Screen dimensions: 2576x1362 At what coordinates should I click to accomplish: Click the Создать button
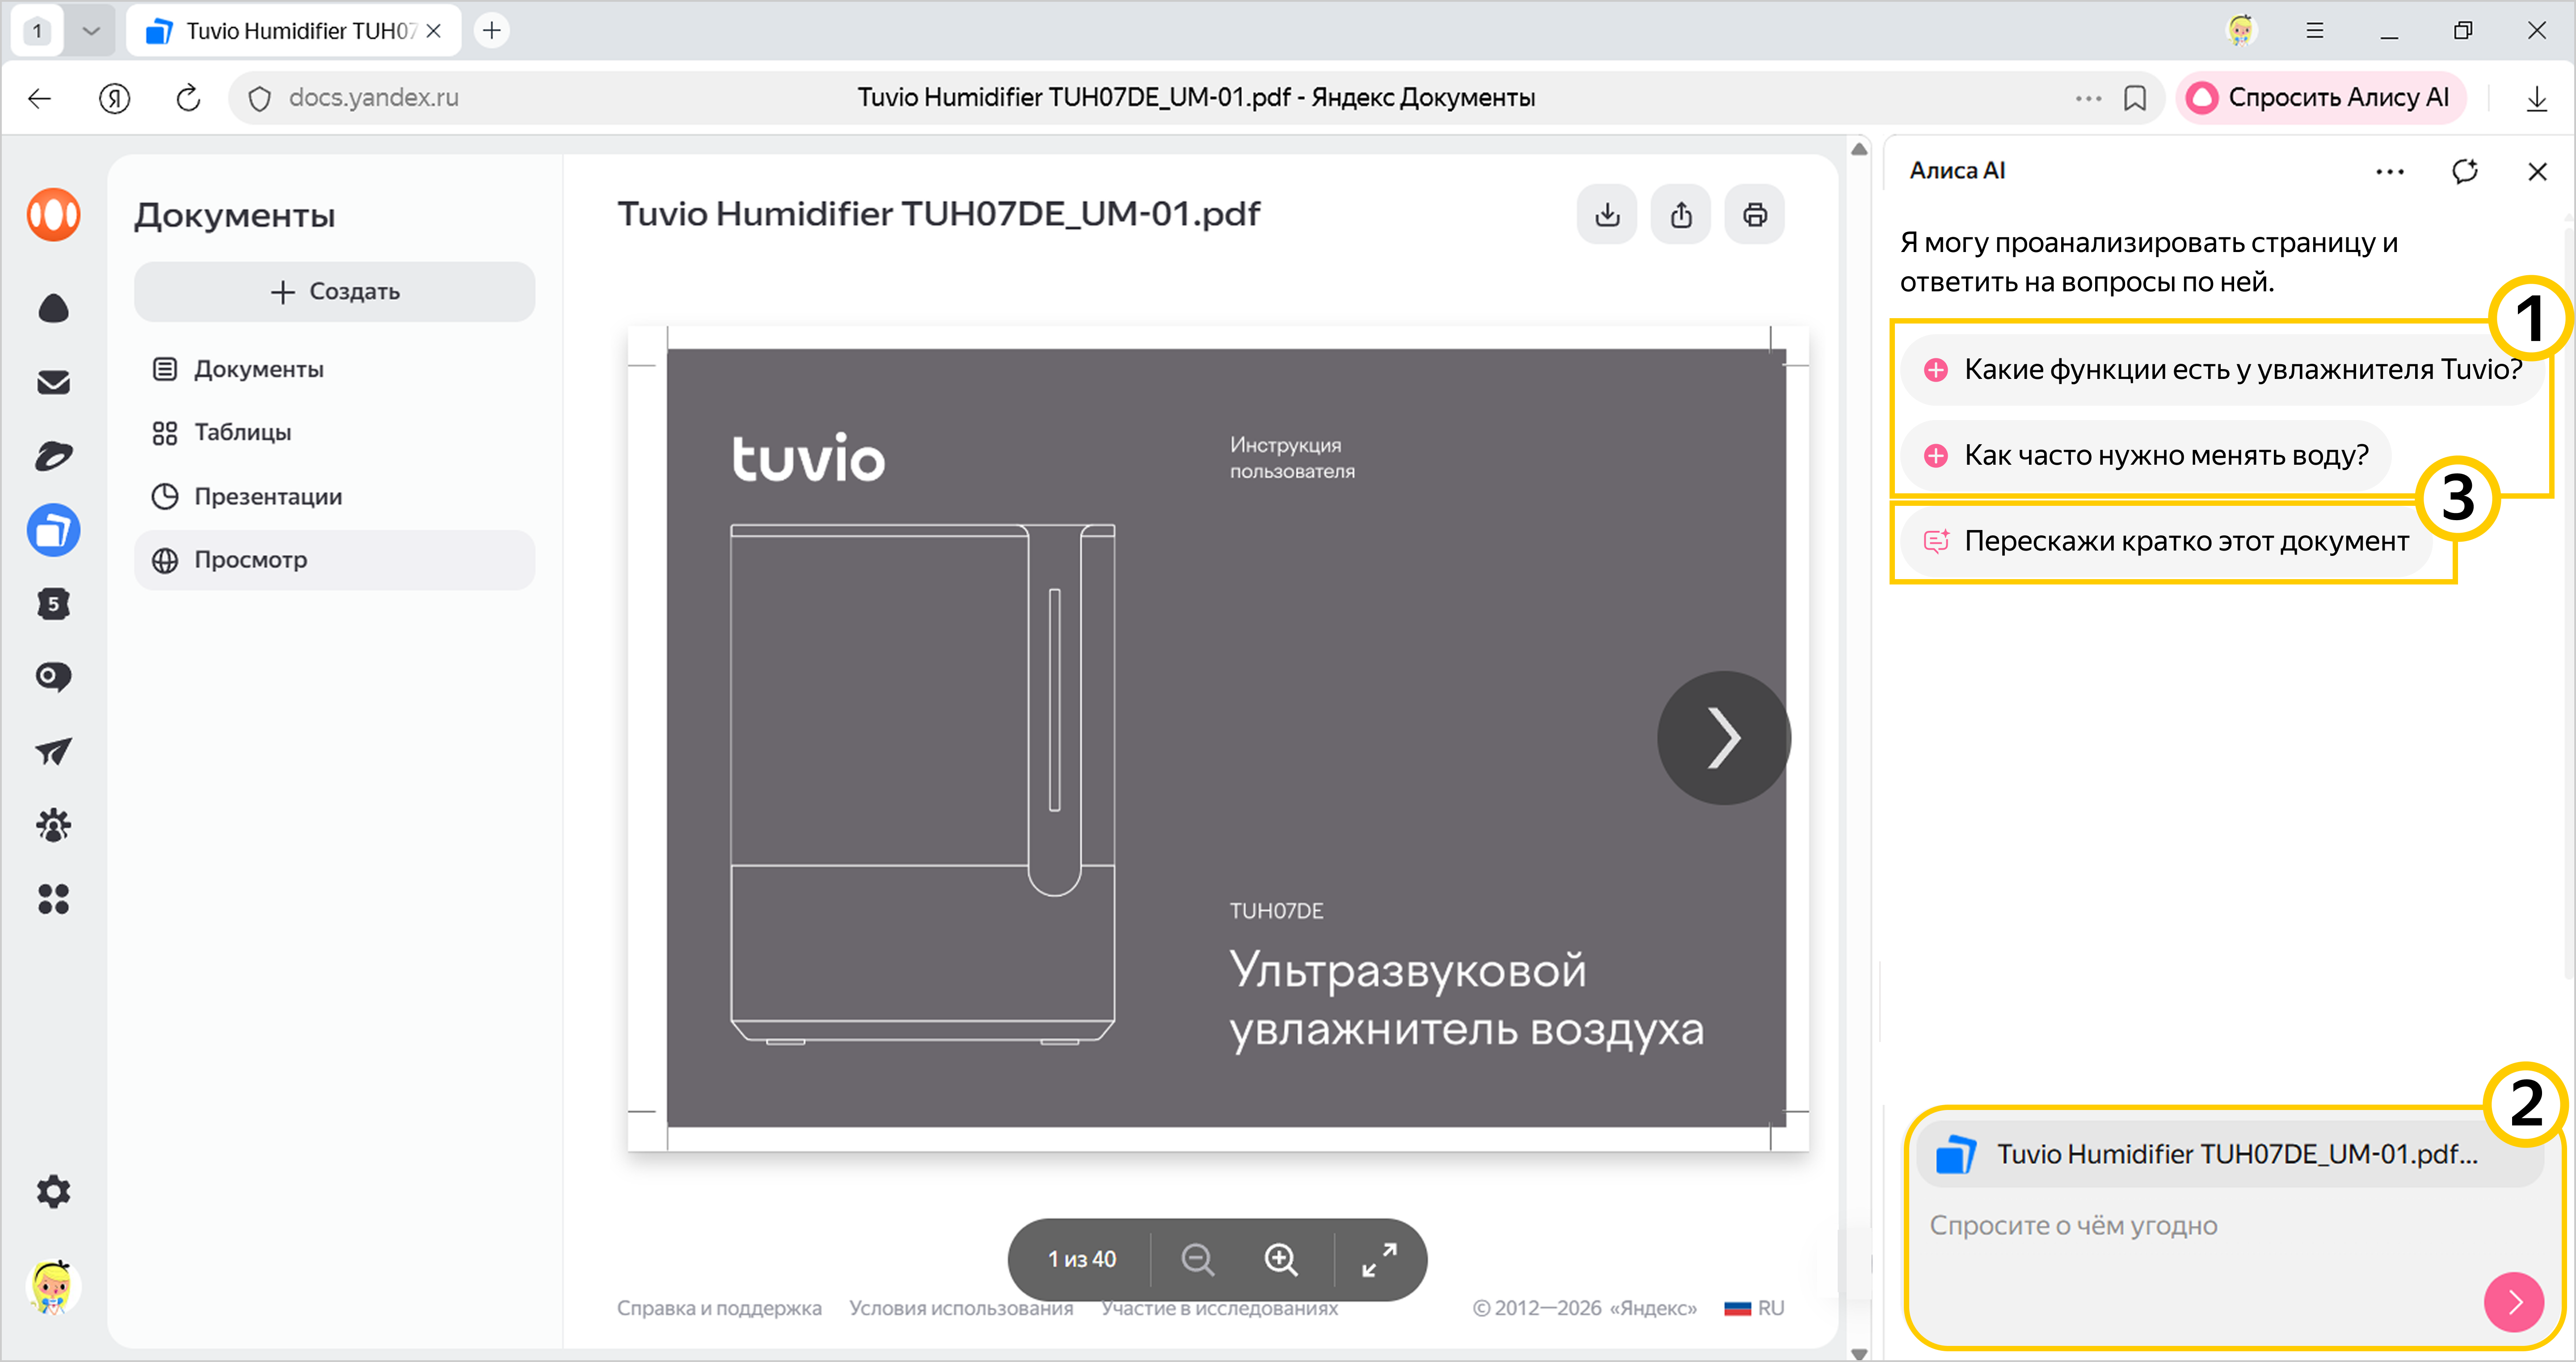[334, 291]
